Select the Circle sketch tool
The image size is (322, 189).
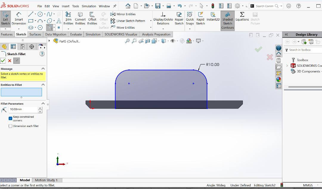tap(40, 14)
